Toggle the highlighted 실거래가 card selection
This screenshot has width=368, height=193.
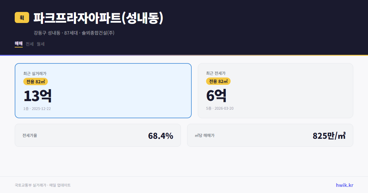click(x=103, y=90)
